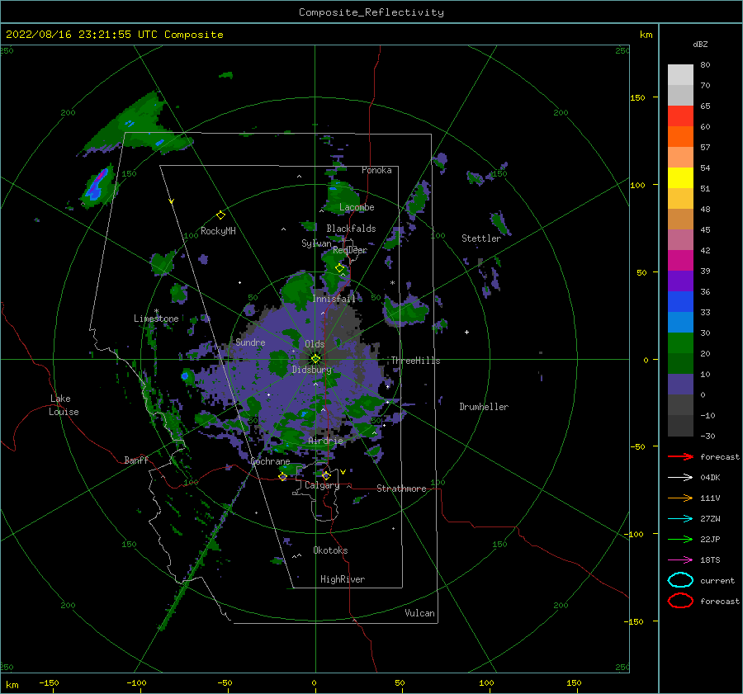Click the blue echo core west of Didsbury

pos(185,376)
